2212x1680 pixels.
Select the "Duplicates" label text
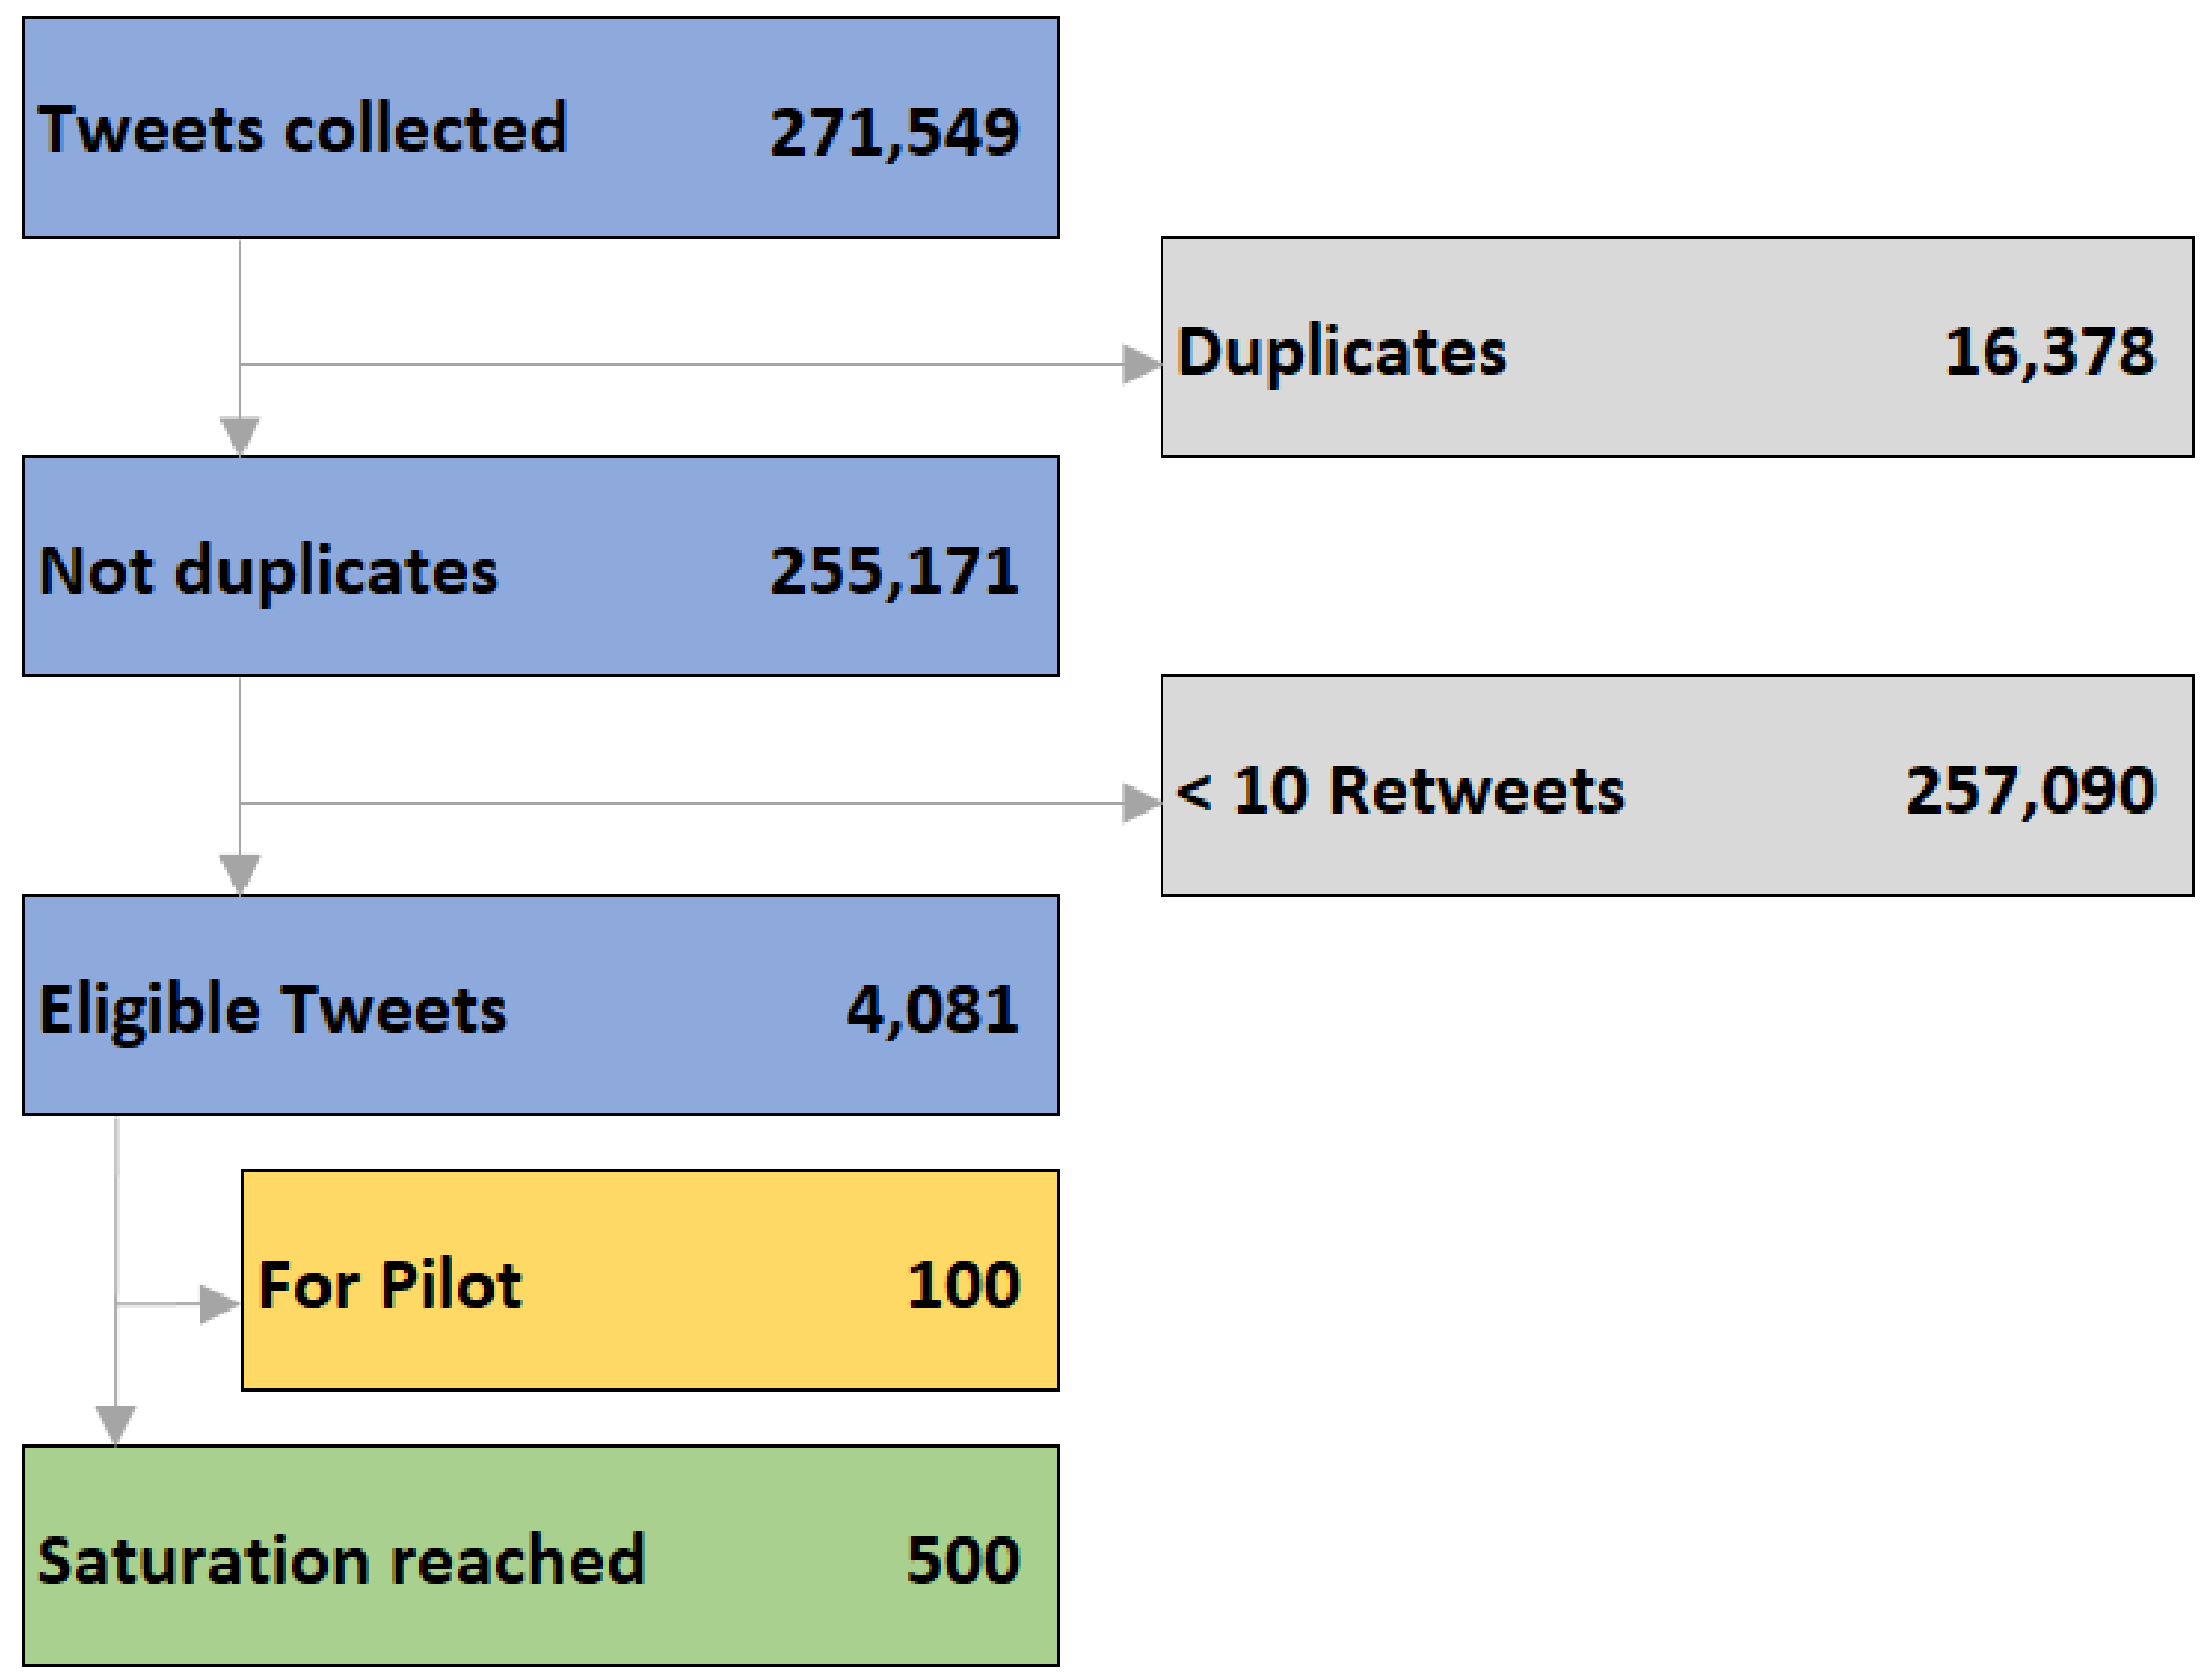click(1341, 352)
